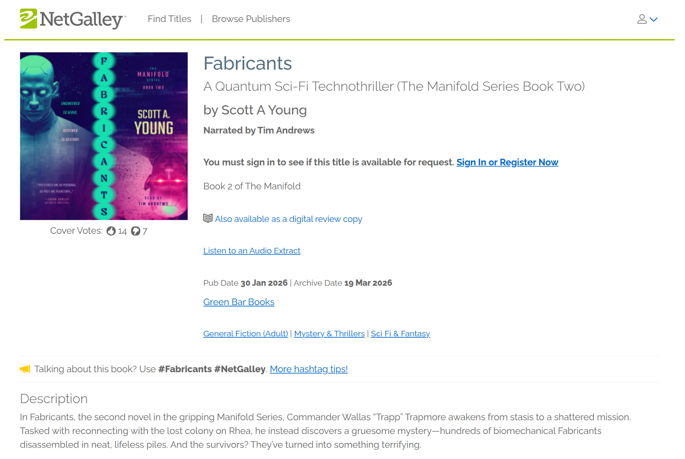
Task: Click Sign In or Register Now link
Action: click(x=507, y=162)
